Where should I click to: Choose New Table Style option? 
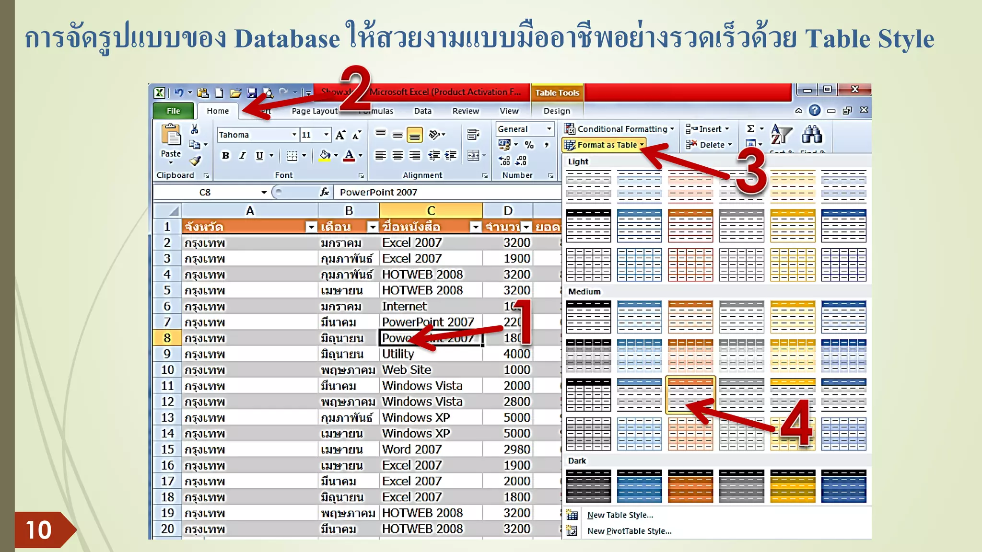(620, 515)
